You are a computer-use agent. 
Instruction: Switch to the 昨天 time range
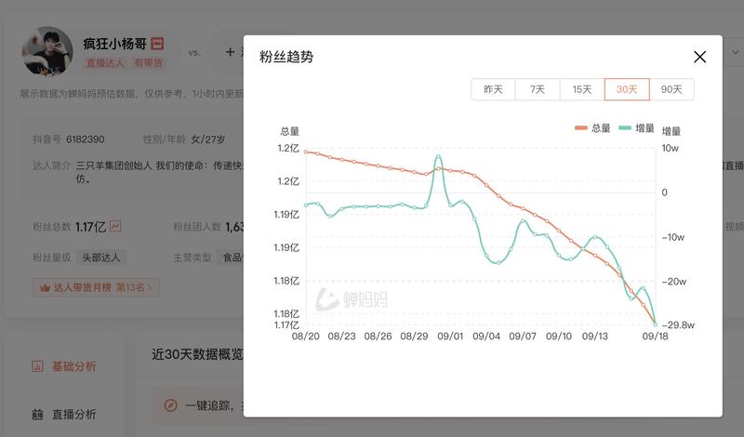493,89
